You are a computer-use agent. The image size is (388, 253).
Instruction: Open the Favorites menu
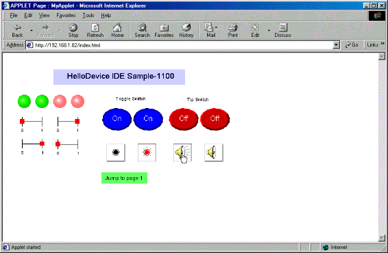point(66,15)
